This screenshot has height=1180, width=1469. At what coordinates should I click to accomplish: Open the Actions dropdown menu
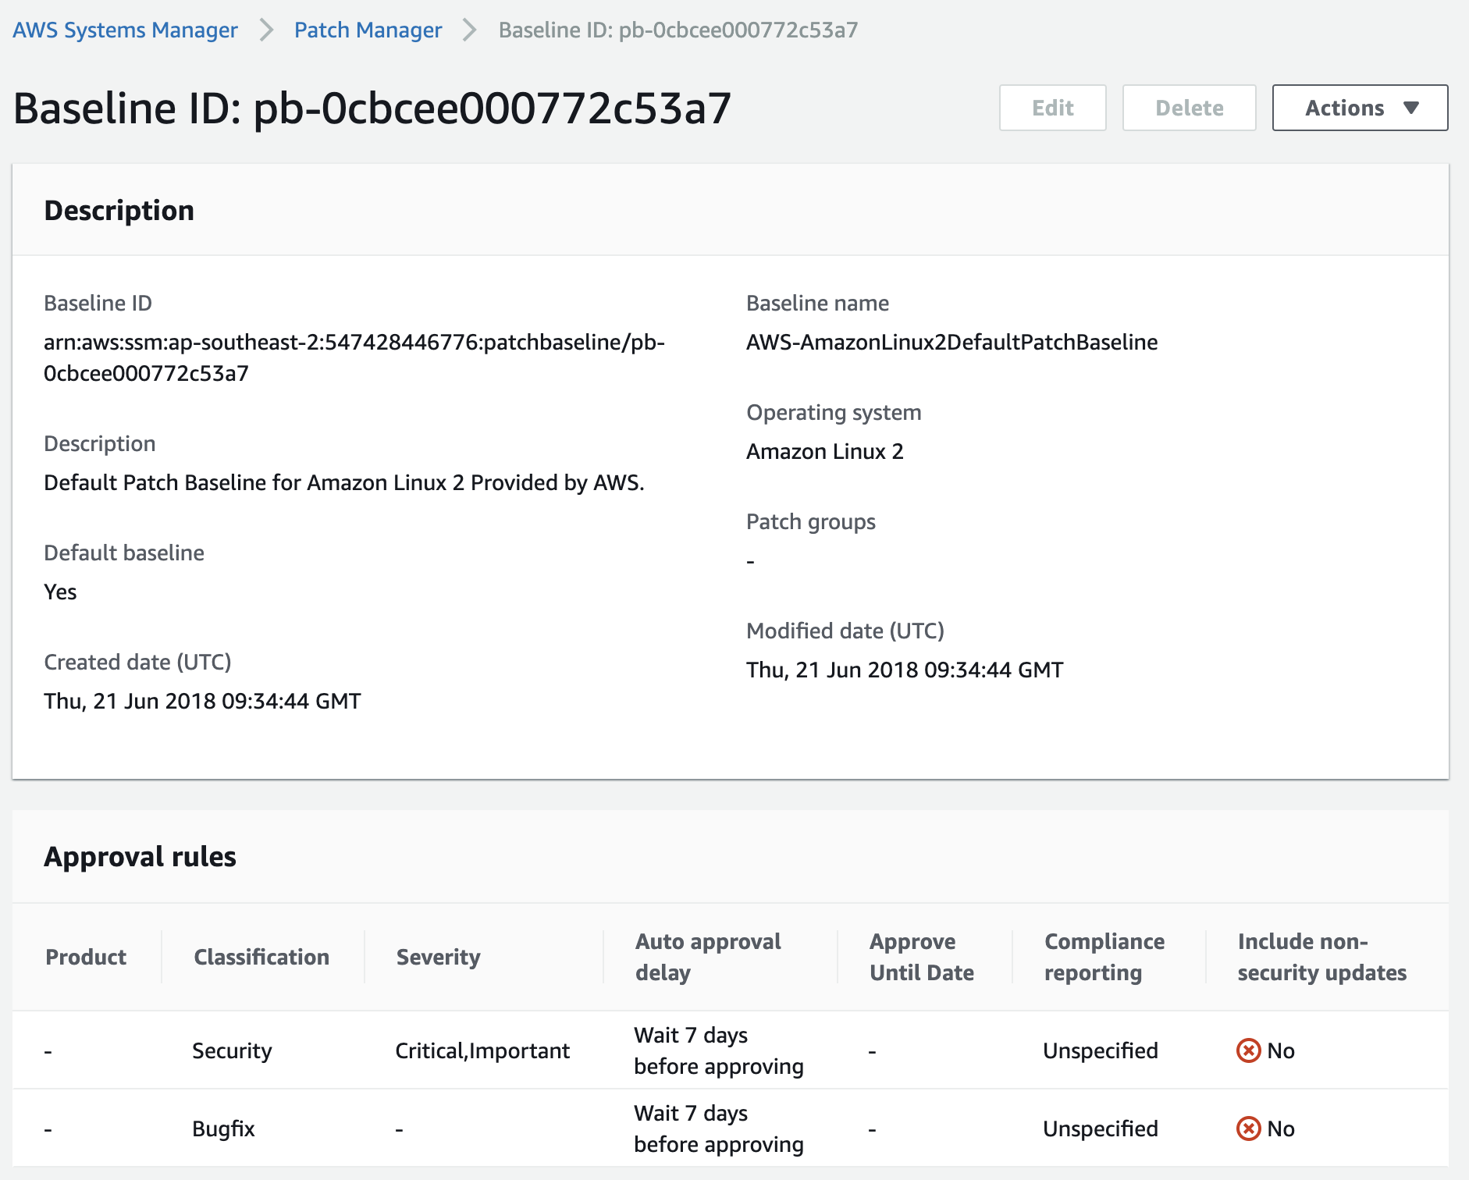tap(1360, 108)
